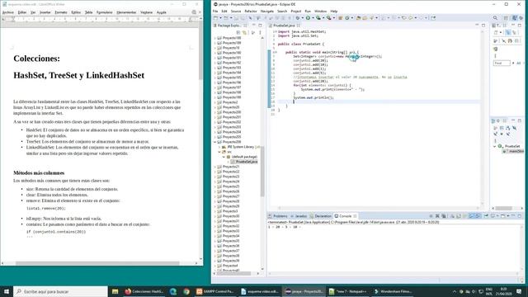Open the File menu in Eclipse
This screenshot has width=528, height=297.
215,11
